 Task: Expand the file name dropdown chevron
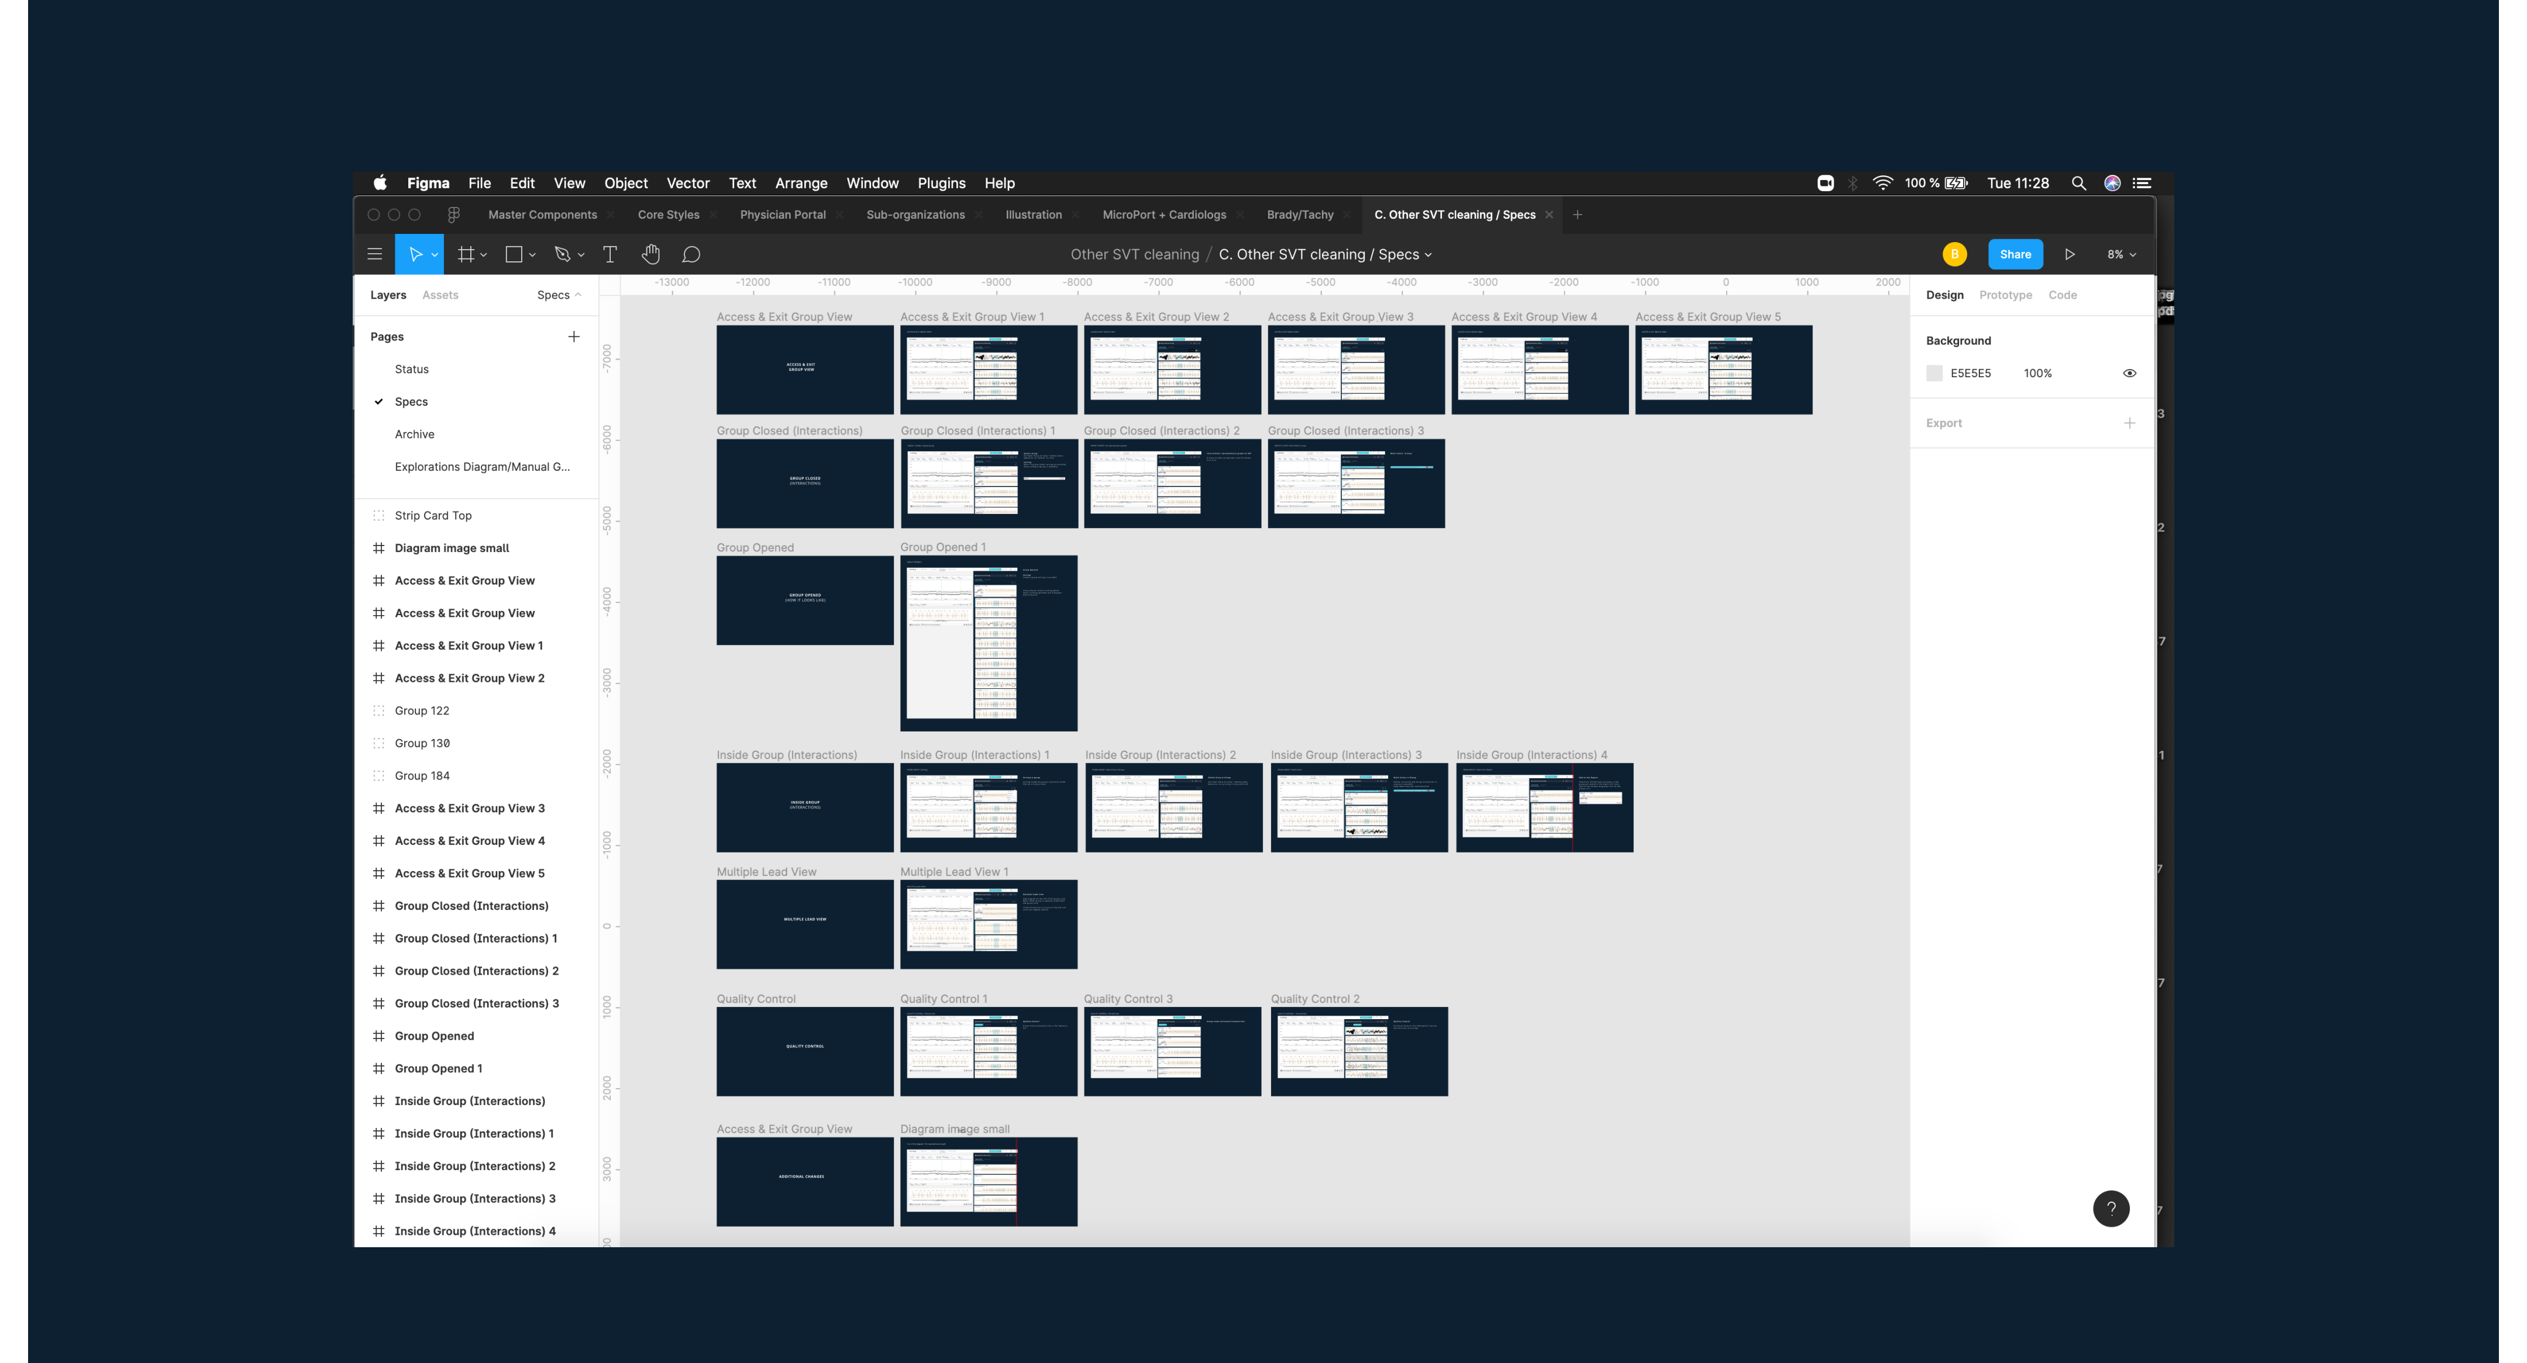(x=1428, y=255)
